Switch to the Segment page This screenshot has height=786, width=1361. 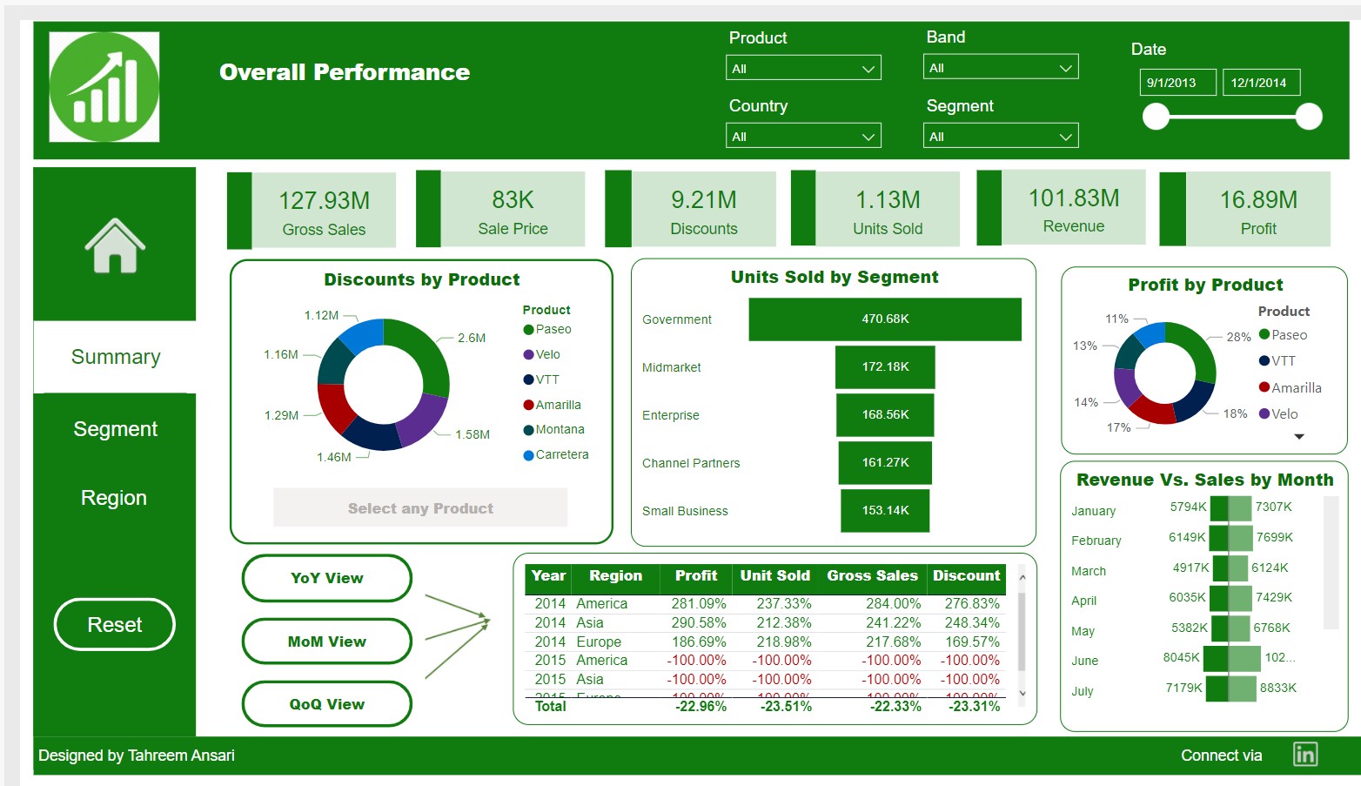[x=114, y=428]
